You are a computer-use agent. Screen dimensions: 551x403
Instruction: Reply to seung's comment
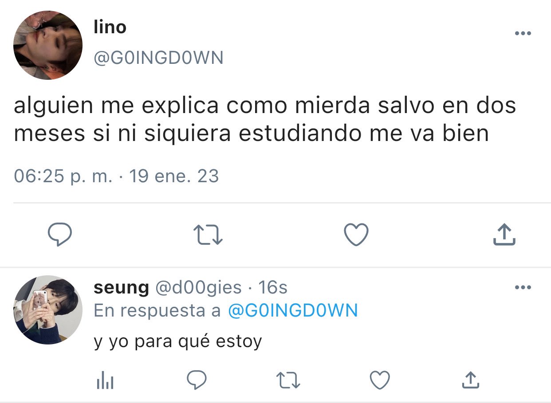click(196, 380)
